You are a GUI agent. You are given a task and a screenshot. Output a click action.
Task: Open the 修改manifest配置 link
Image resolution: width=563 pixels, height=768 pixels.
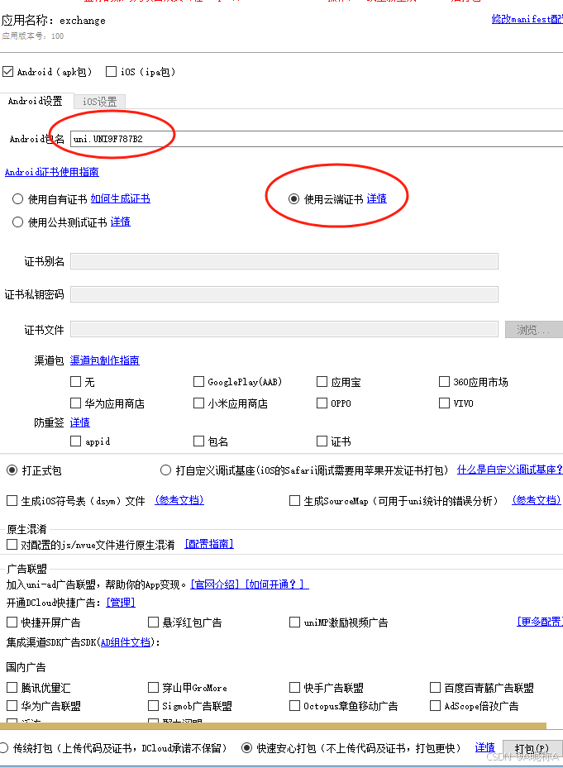[x=527, y=19]
